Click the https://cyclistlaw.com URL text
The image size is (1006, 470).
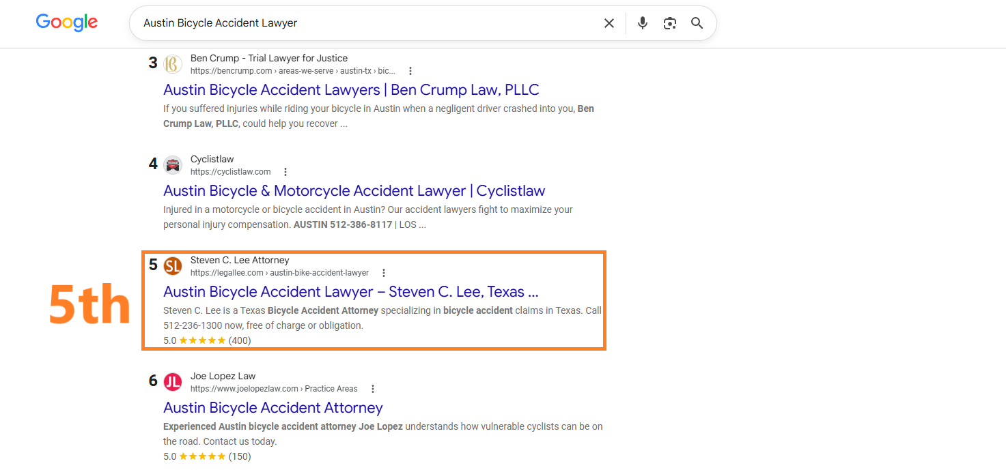click(x=231, y=172)
